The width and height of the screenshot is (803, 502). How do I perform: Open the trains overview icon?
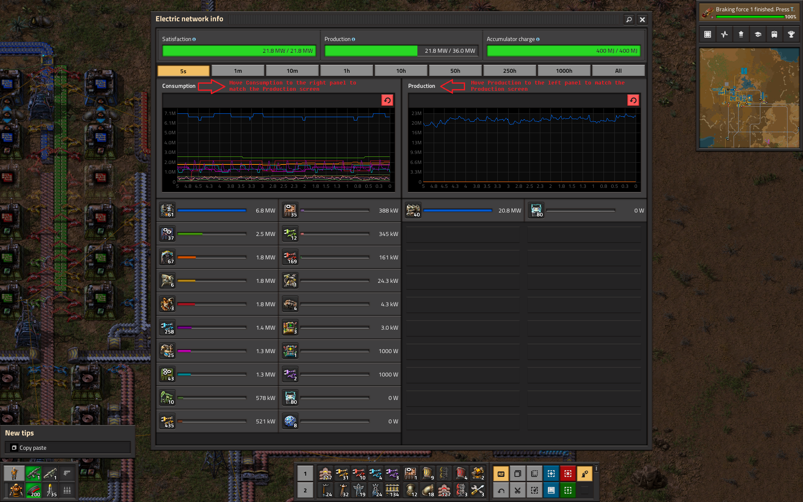[774, 34]
